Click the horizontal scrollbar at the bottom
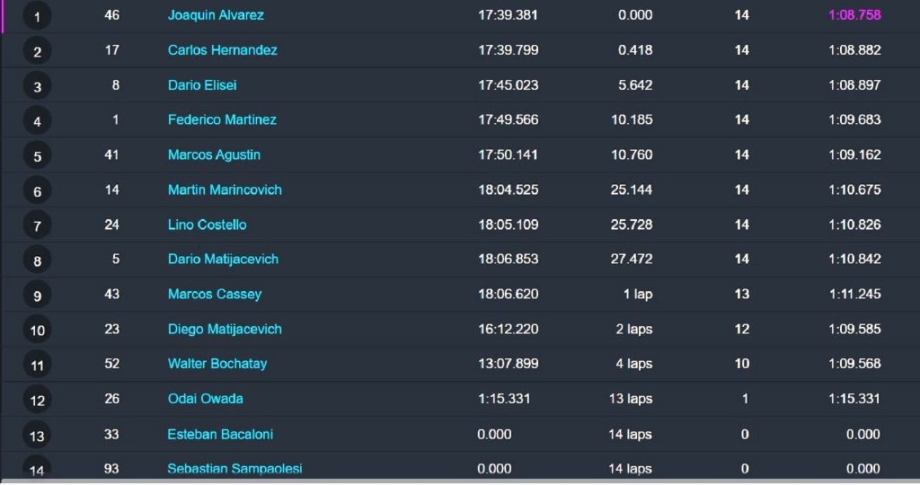This screenshot has width=920, height=485. pos(460,481)
